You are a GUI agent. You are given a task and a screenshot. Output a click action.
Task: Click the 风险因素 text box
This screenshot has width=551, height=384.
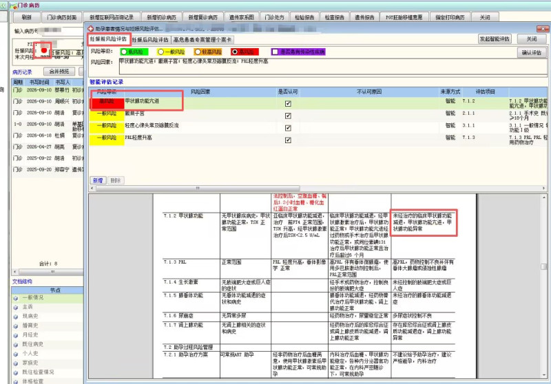point(333,66)
